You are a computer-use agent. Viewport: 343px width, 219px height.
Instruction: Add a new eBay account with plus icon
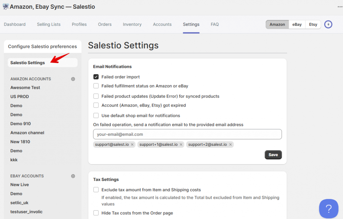73,176
